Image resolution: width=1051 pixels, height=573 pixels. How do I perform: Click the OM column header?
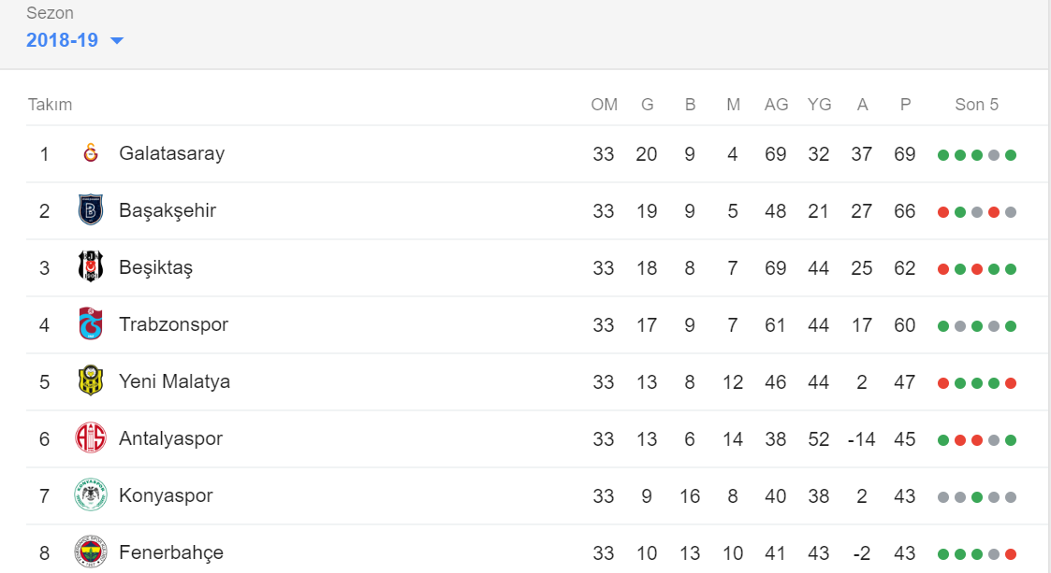point(604,105)
